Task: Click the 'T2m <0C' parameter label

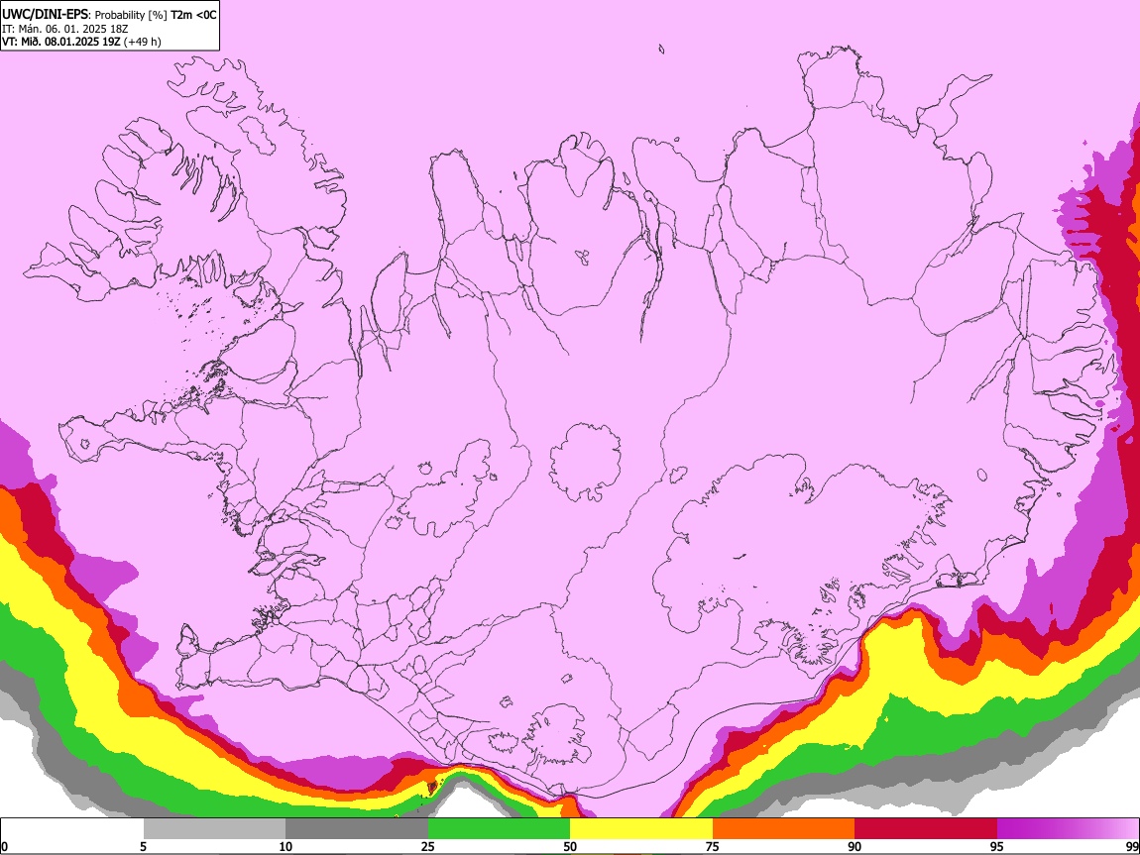Action: [x=193, y=15]
